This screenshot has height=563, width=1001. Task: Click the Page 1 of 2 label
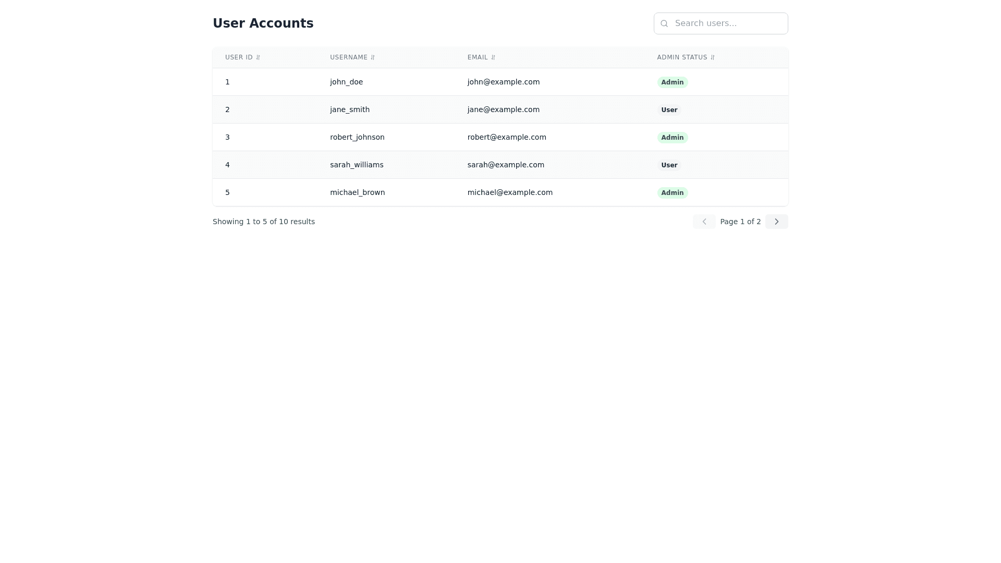tap(740, 222)
